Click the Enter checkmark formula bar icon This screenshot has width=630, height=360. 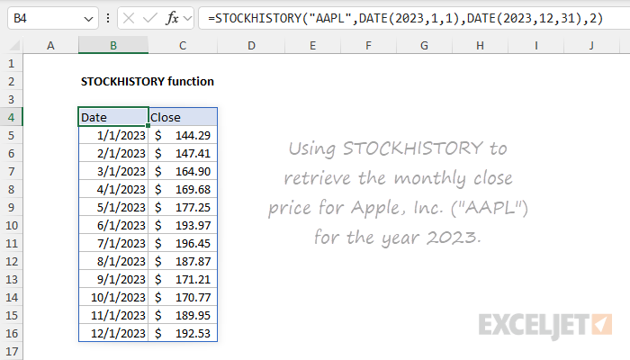pyautogui.click(x=150, y=19)
